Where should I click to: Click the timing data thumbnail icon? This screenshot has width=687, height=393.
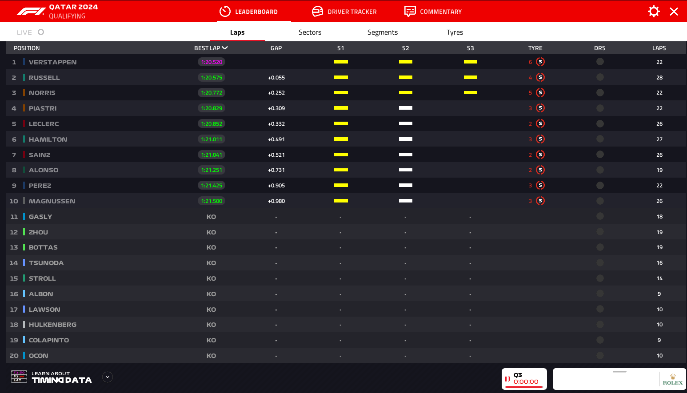[x=19, y=377]
